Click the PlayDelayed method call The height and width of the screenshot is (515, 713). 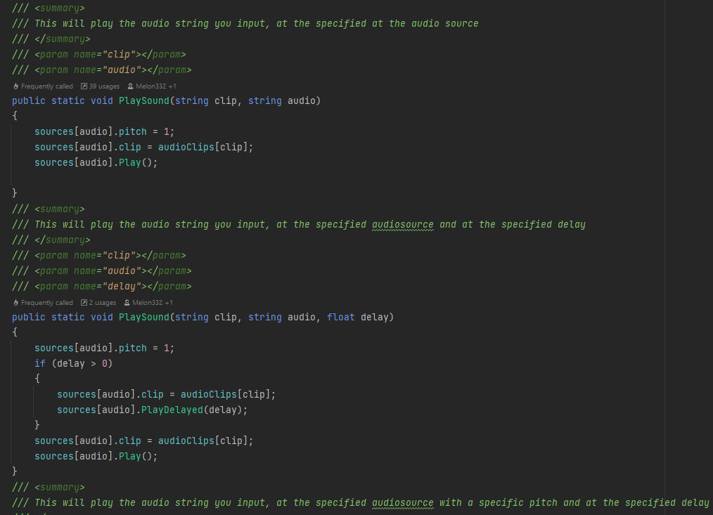coord(172,410)
